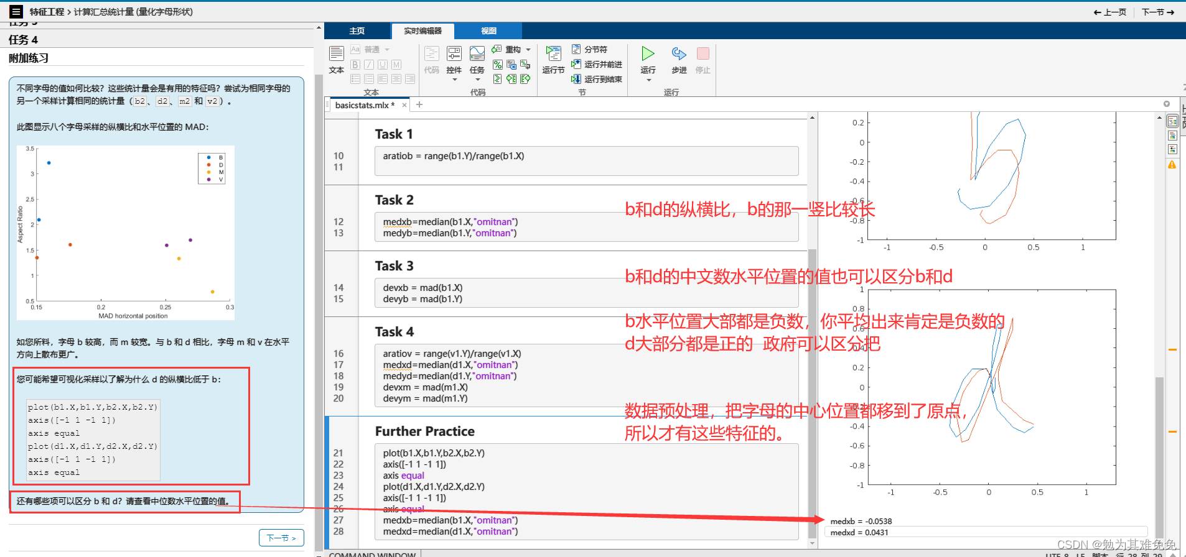Open the 特征工程 breadcrumb link
This screenshot has width=1186, height=557.
point(47,12)
